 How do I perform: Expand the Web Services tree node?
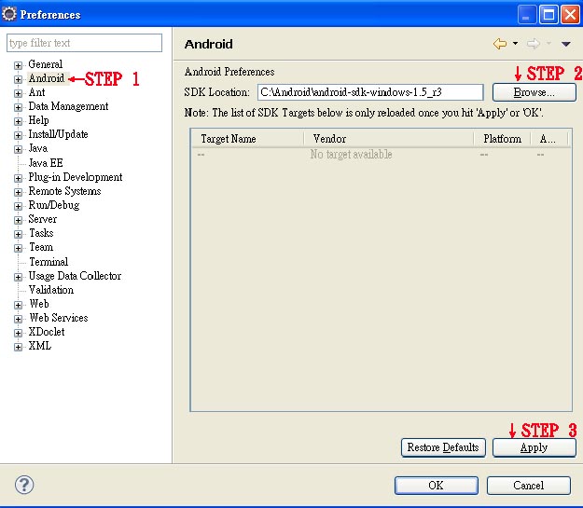(x=18, y=319)
